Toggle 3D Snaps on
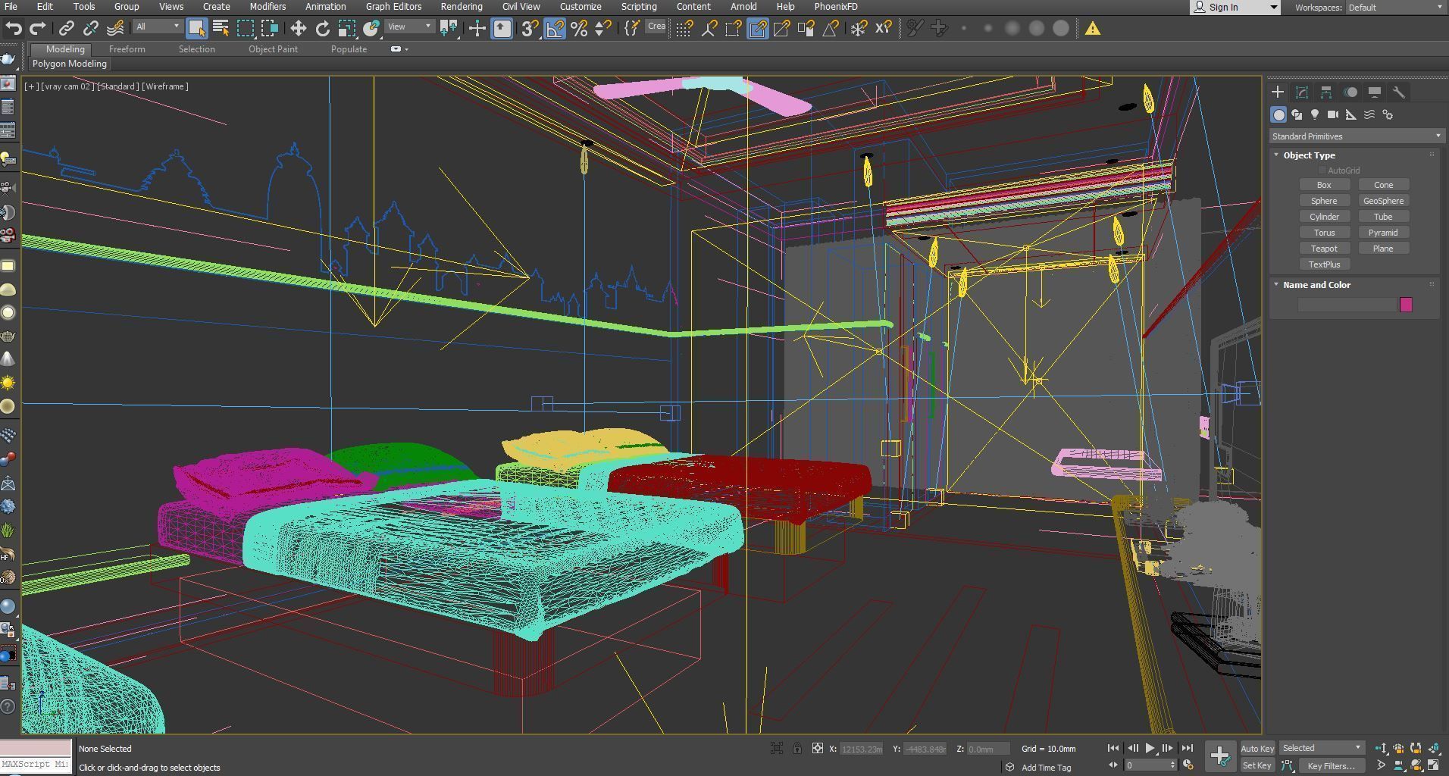The image size is (1449, 776). (x=530, y=29)
